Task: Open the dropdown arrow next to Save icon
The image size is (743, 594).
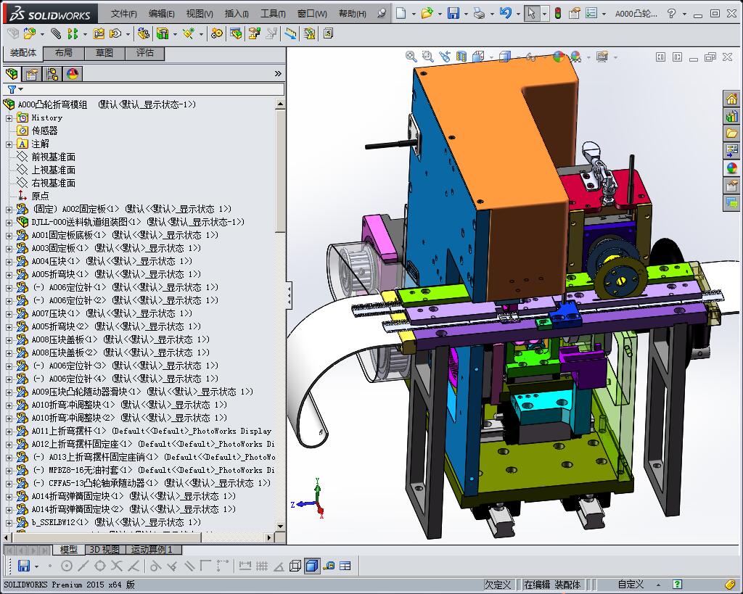Action: click(466, 14)
